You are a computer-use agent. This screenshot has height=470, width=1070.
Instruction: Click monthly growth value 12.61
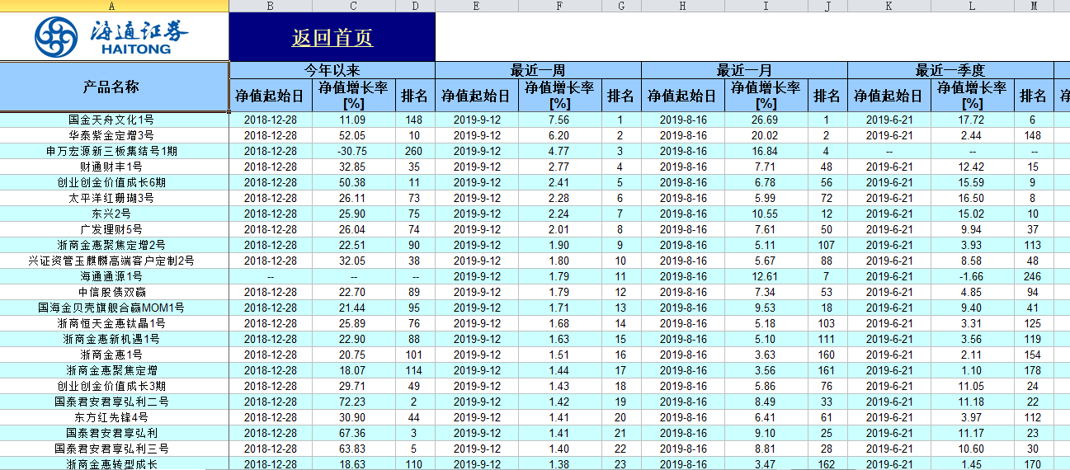pyautogui.click(x=766, y=276)
